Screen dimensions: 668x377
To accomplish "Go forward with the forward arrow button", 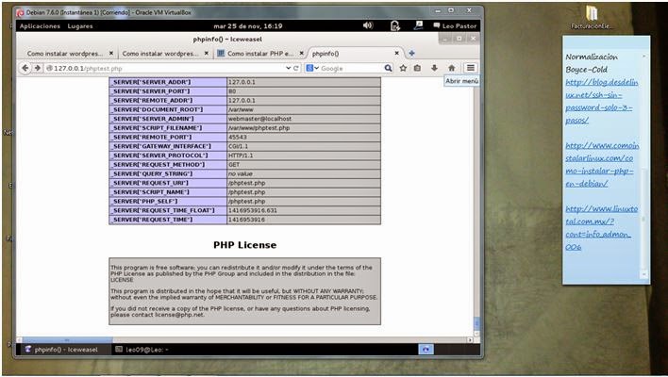I will (x=38, y=68).
